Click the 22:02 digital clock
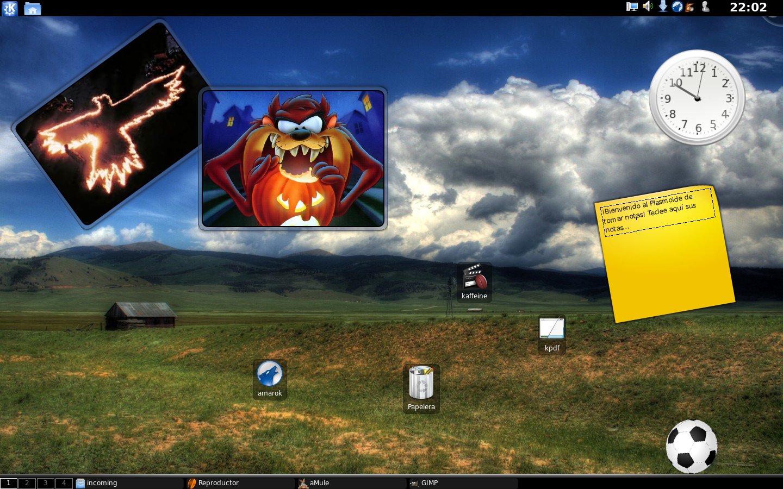 coord(748,7)
